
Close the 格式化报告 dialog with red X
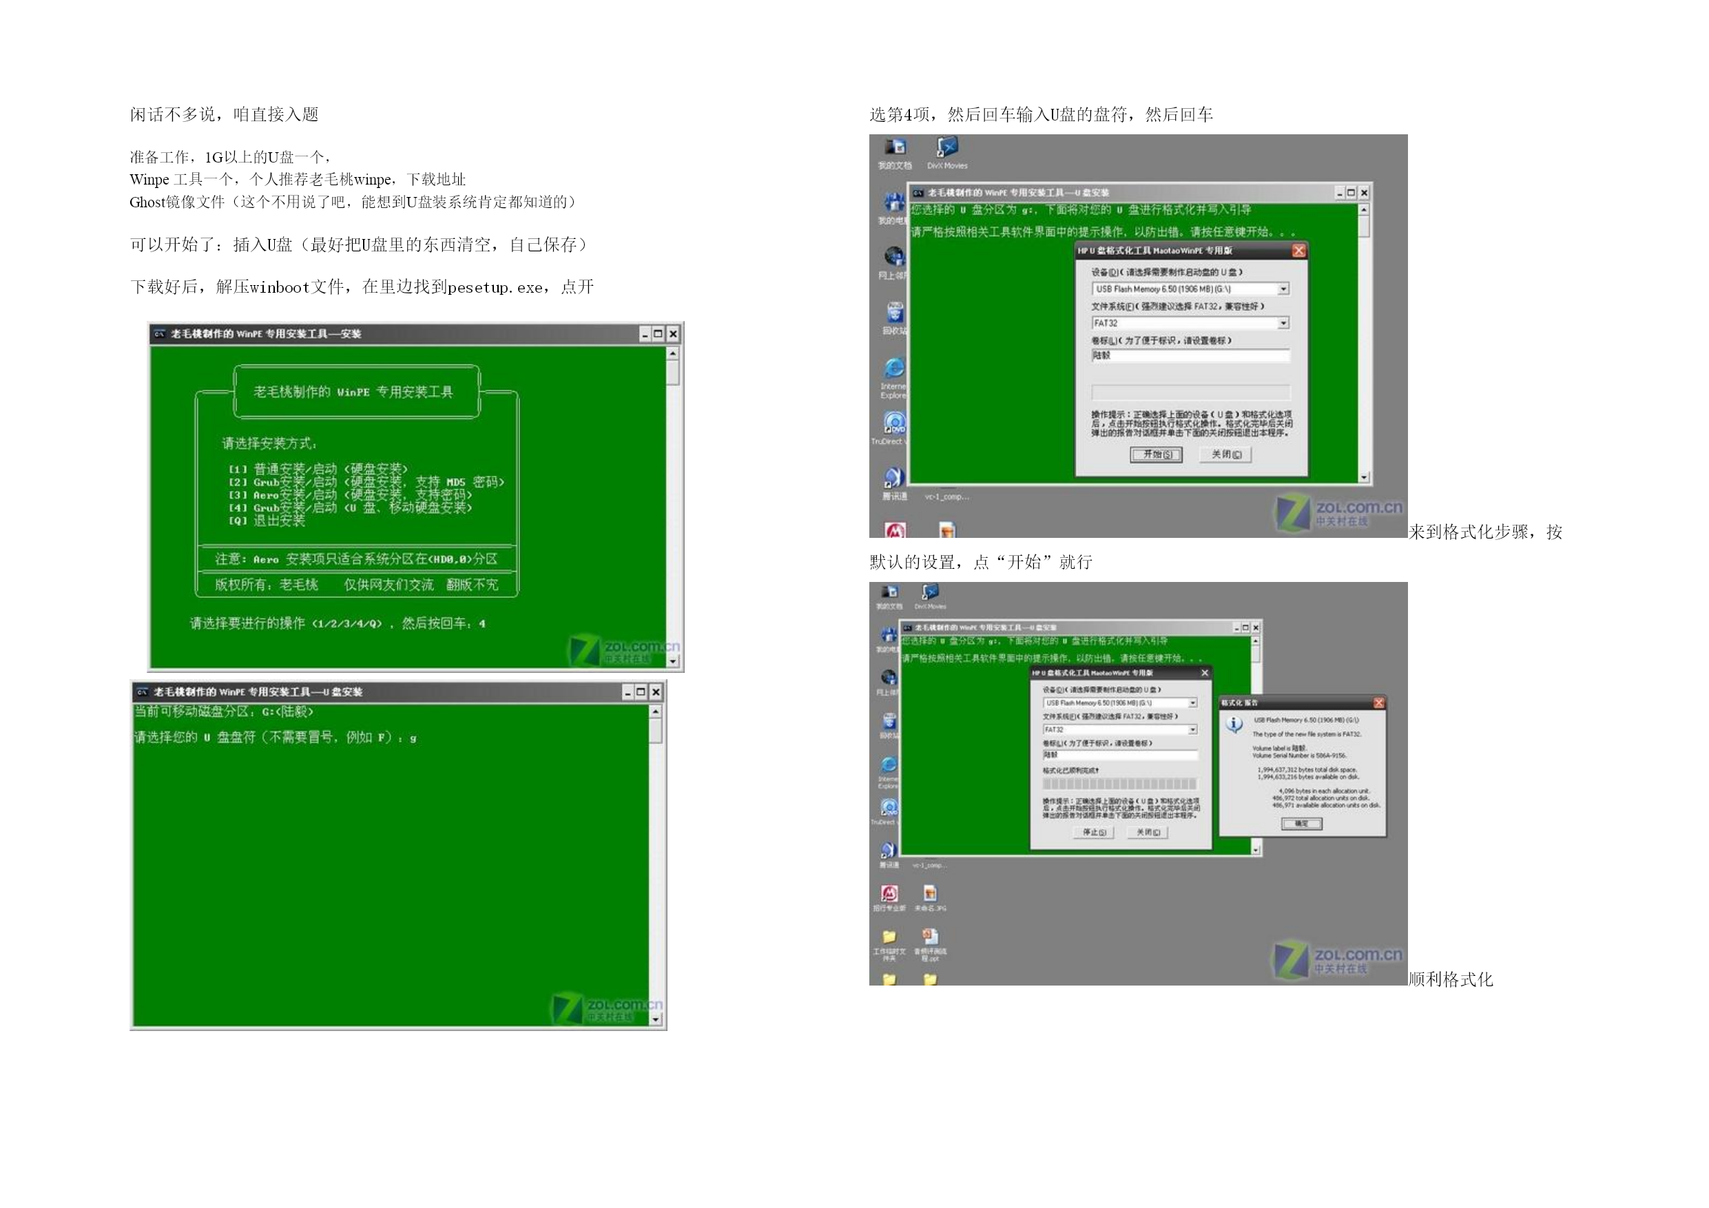click(1378, 702)
